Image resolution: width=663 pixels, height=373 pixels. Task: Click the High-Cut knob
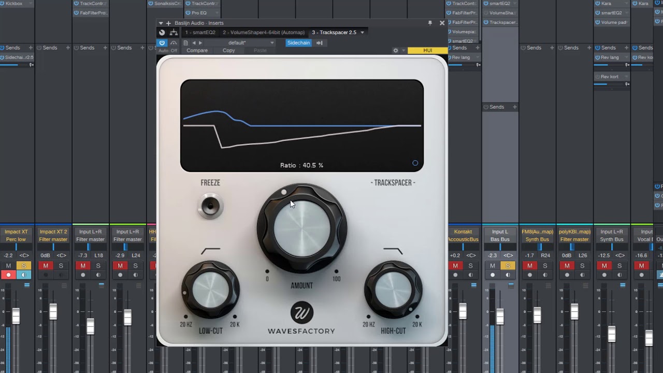point(393,290)
